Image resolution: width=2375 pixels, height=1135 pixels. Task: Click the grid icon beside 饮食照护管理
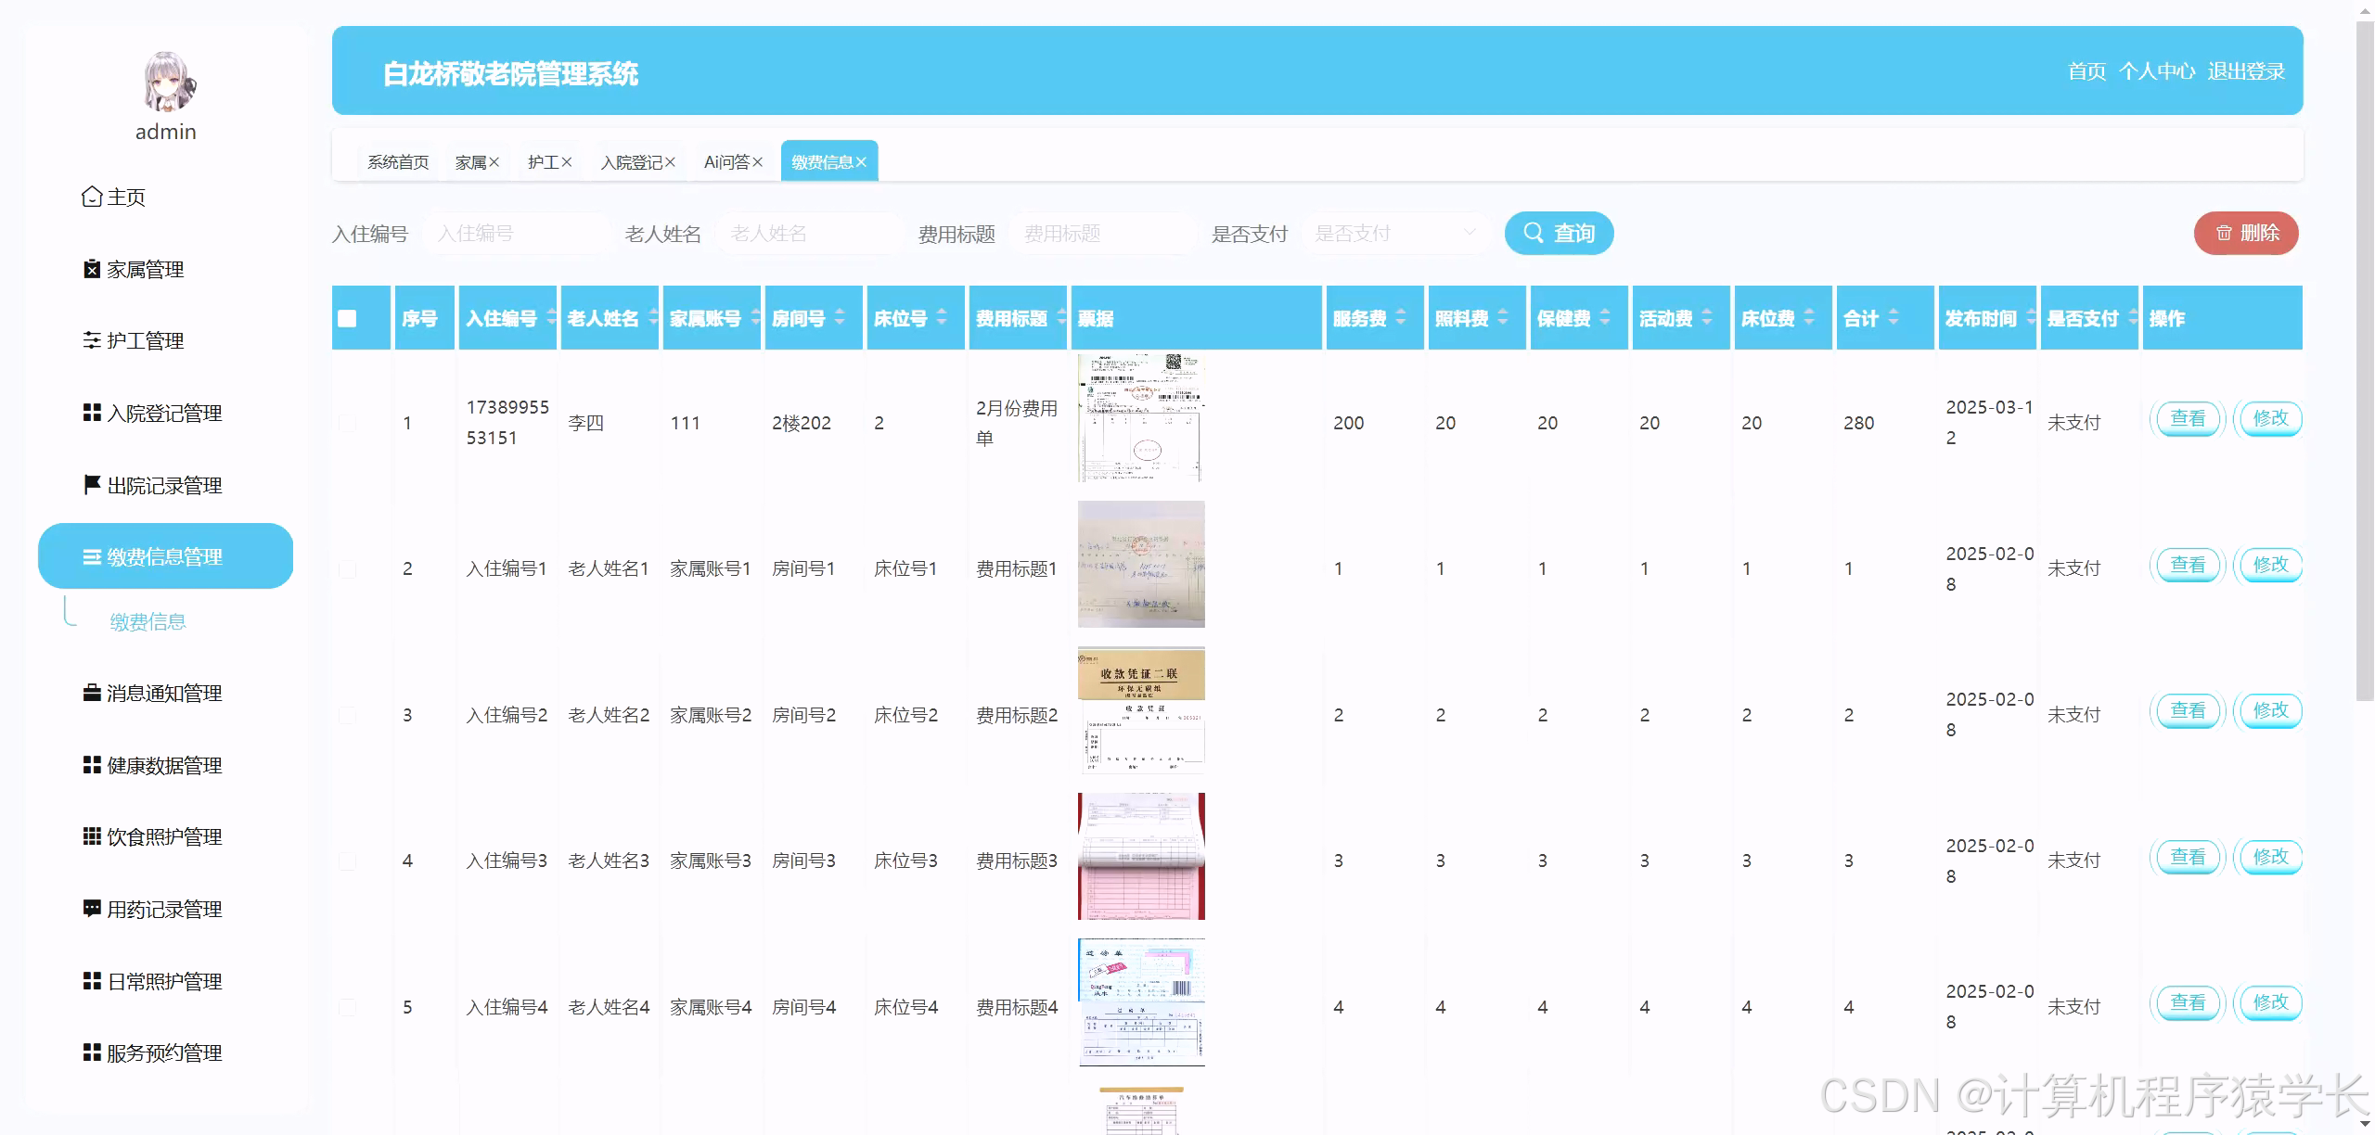[x=92, y=836]
